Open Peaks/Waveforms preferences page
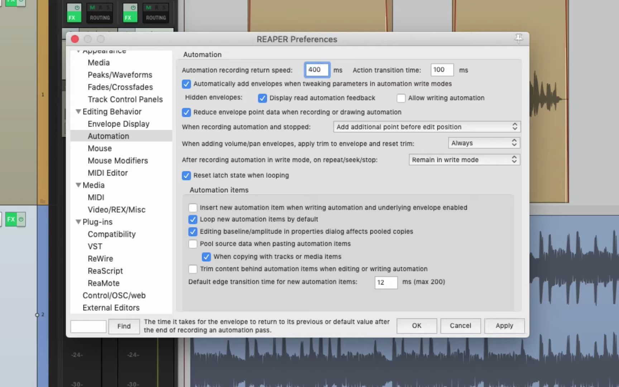The image size is (619, 387). (120, 75)
